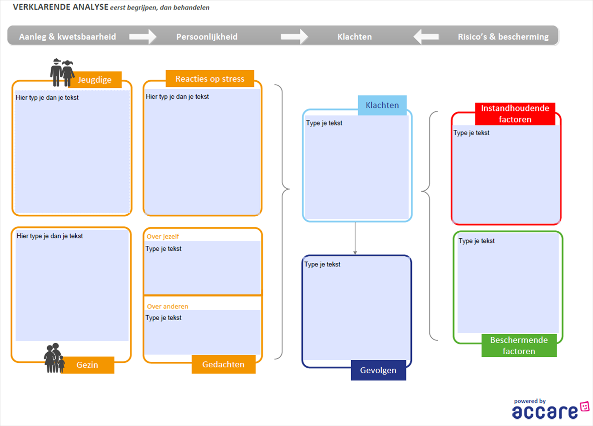Viewport: 593px width, 426px height.
Task: Click the down arrow between Klachten and Gevolgen
Action: (355, 238)
